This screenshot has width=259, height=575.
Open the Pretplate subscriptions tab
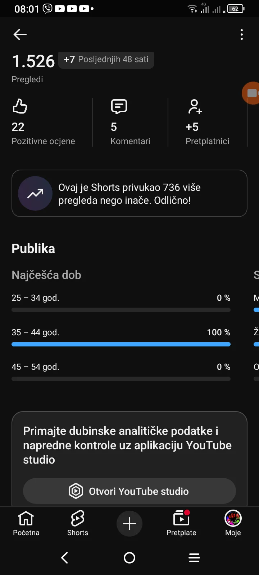point(181,523)
